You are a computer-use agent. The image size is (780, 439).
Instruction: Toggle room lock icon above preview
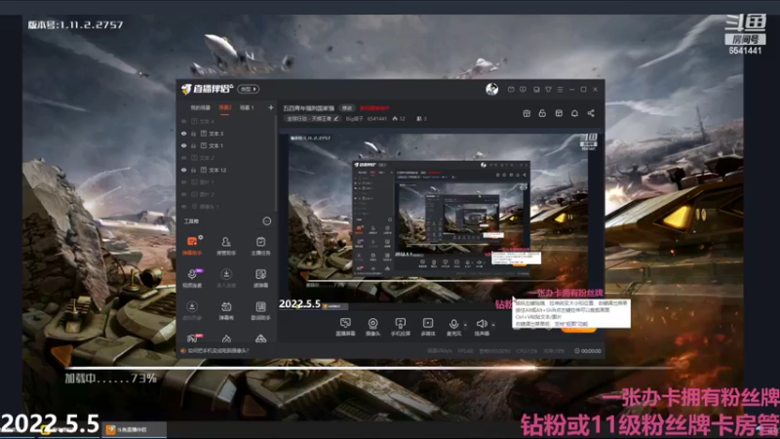point(542,113)
